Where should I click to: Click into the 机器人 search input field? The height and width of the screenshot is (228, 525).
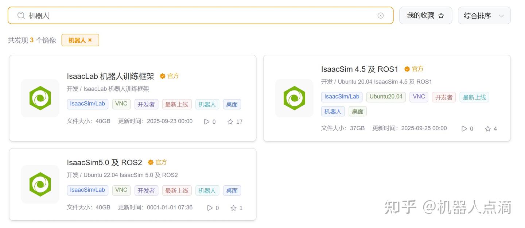click(201, 15)
